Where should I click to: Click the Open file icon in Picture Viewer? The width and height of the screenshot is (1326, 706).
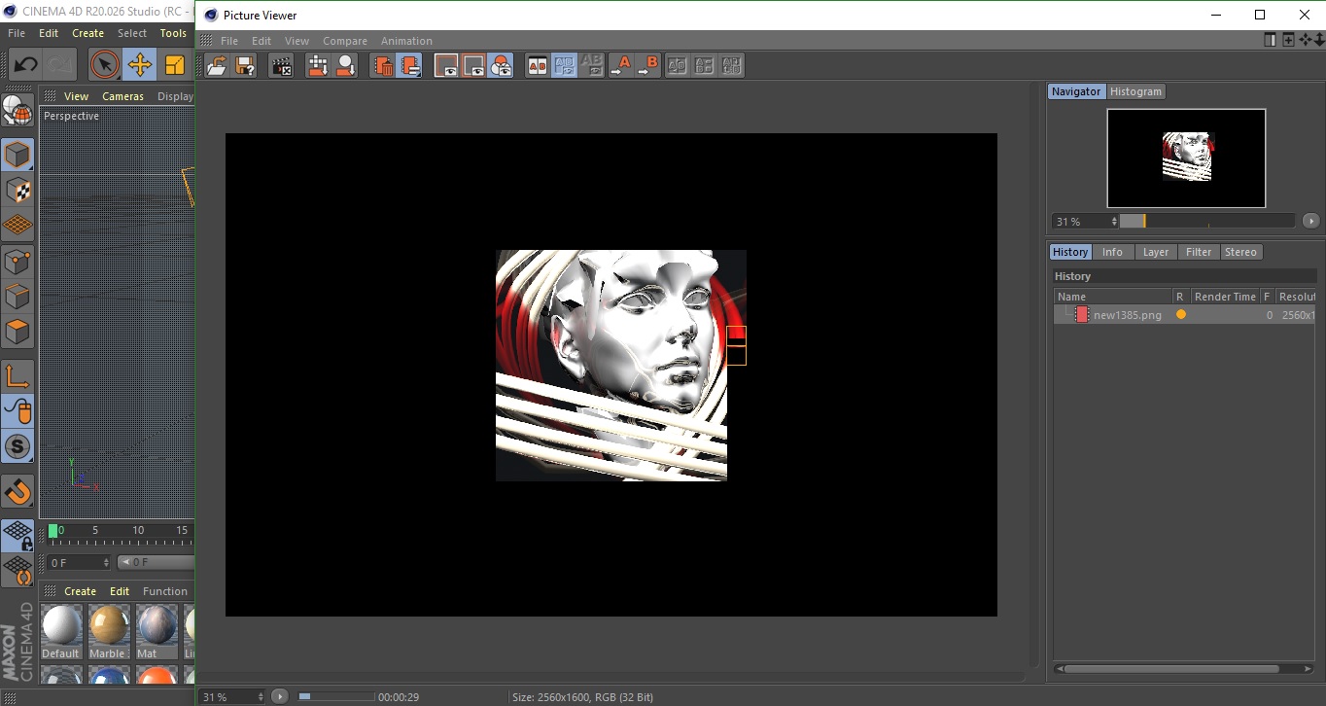[217, 65]
